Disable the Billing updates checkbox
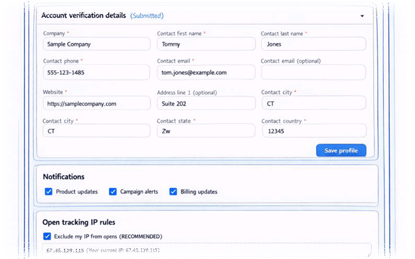The height and width of the screenshot is (259, 415). point(173,191)
